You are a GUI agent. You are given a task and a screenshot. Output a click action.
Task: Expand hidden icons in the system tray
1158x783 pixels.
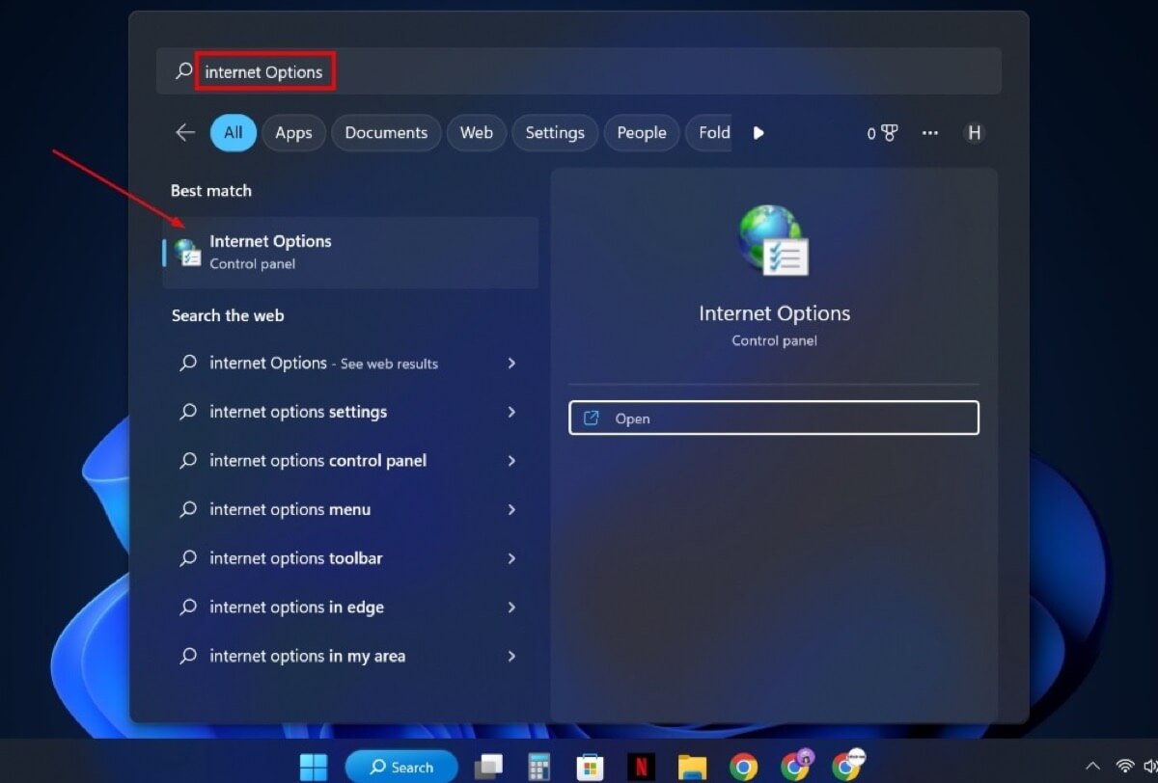1091,766
